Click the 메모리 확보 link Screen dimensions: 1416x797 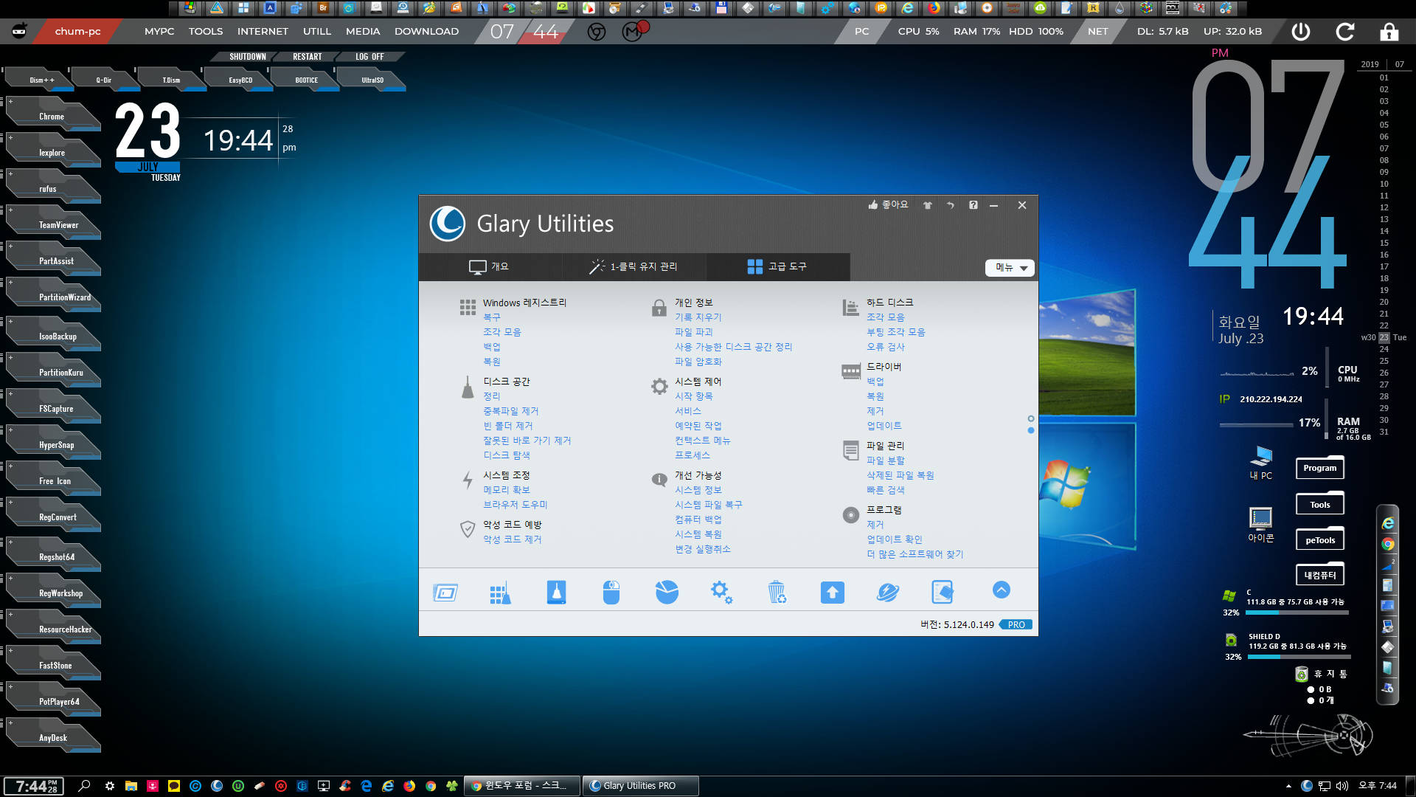coord(506,490)
